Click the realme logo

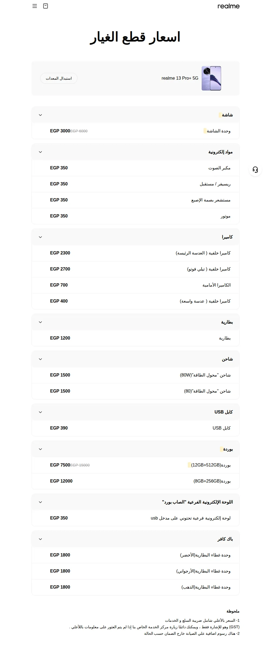click(228, 6)
